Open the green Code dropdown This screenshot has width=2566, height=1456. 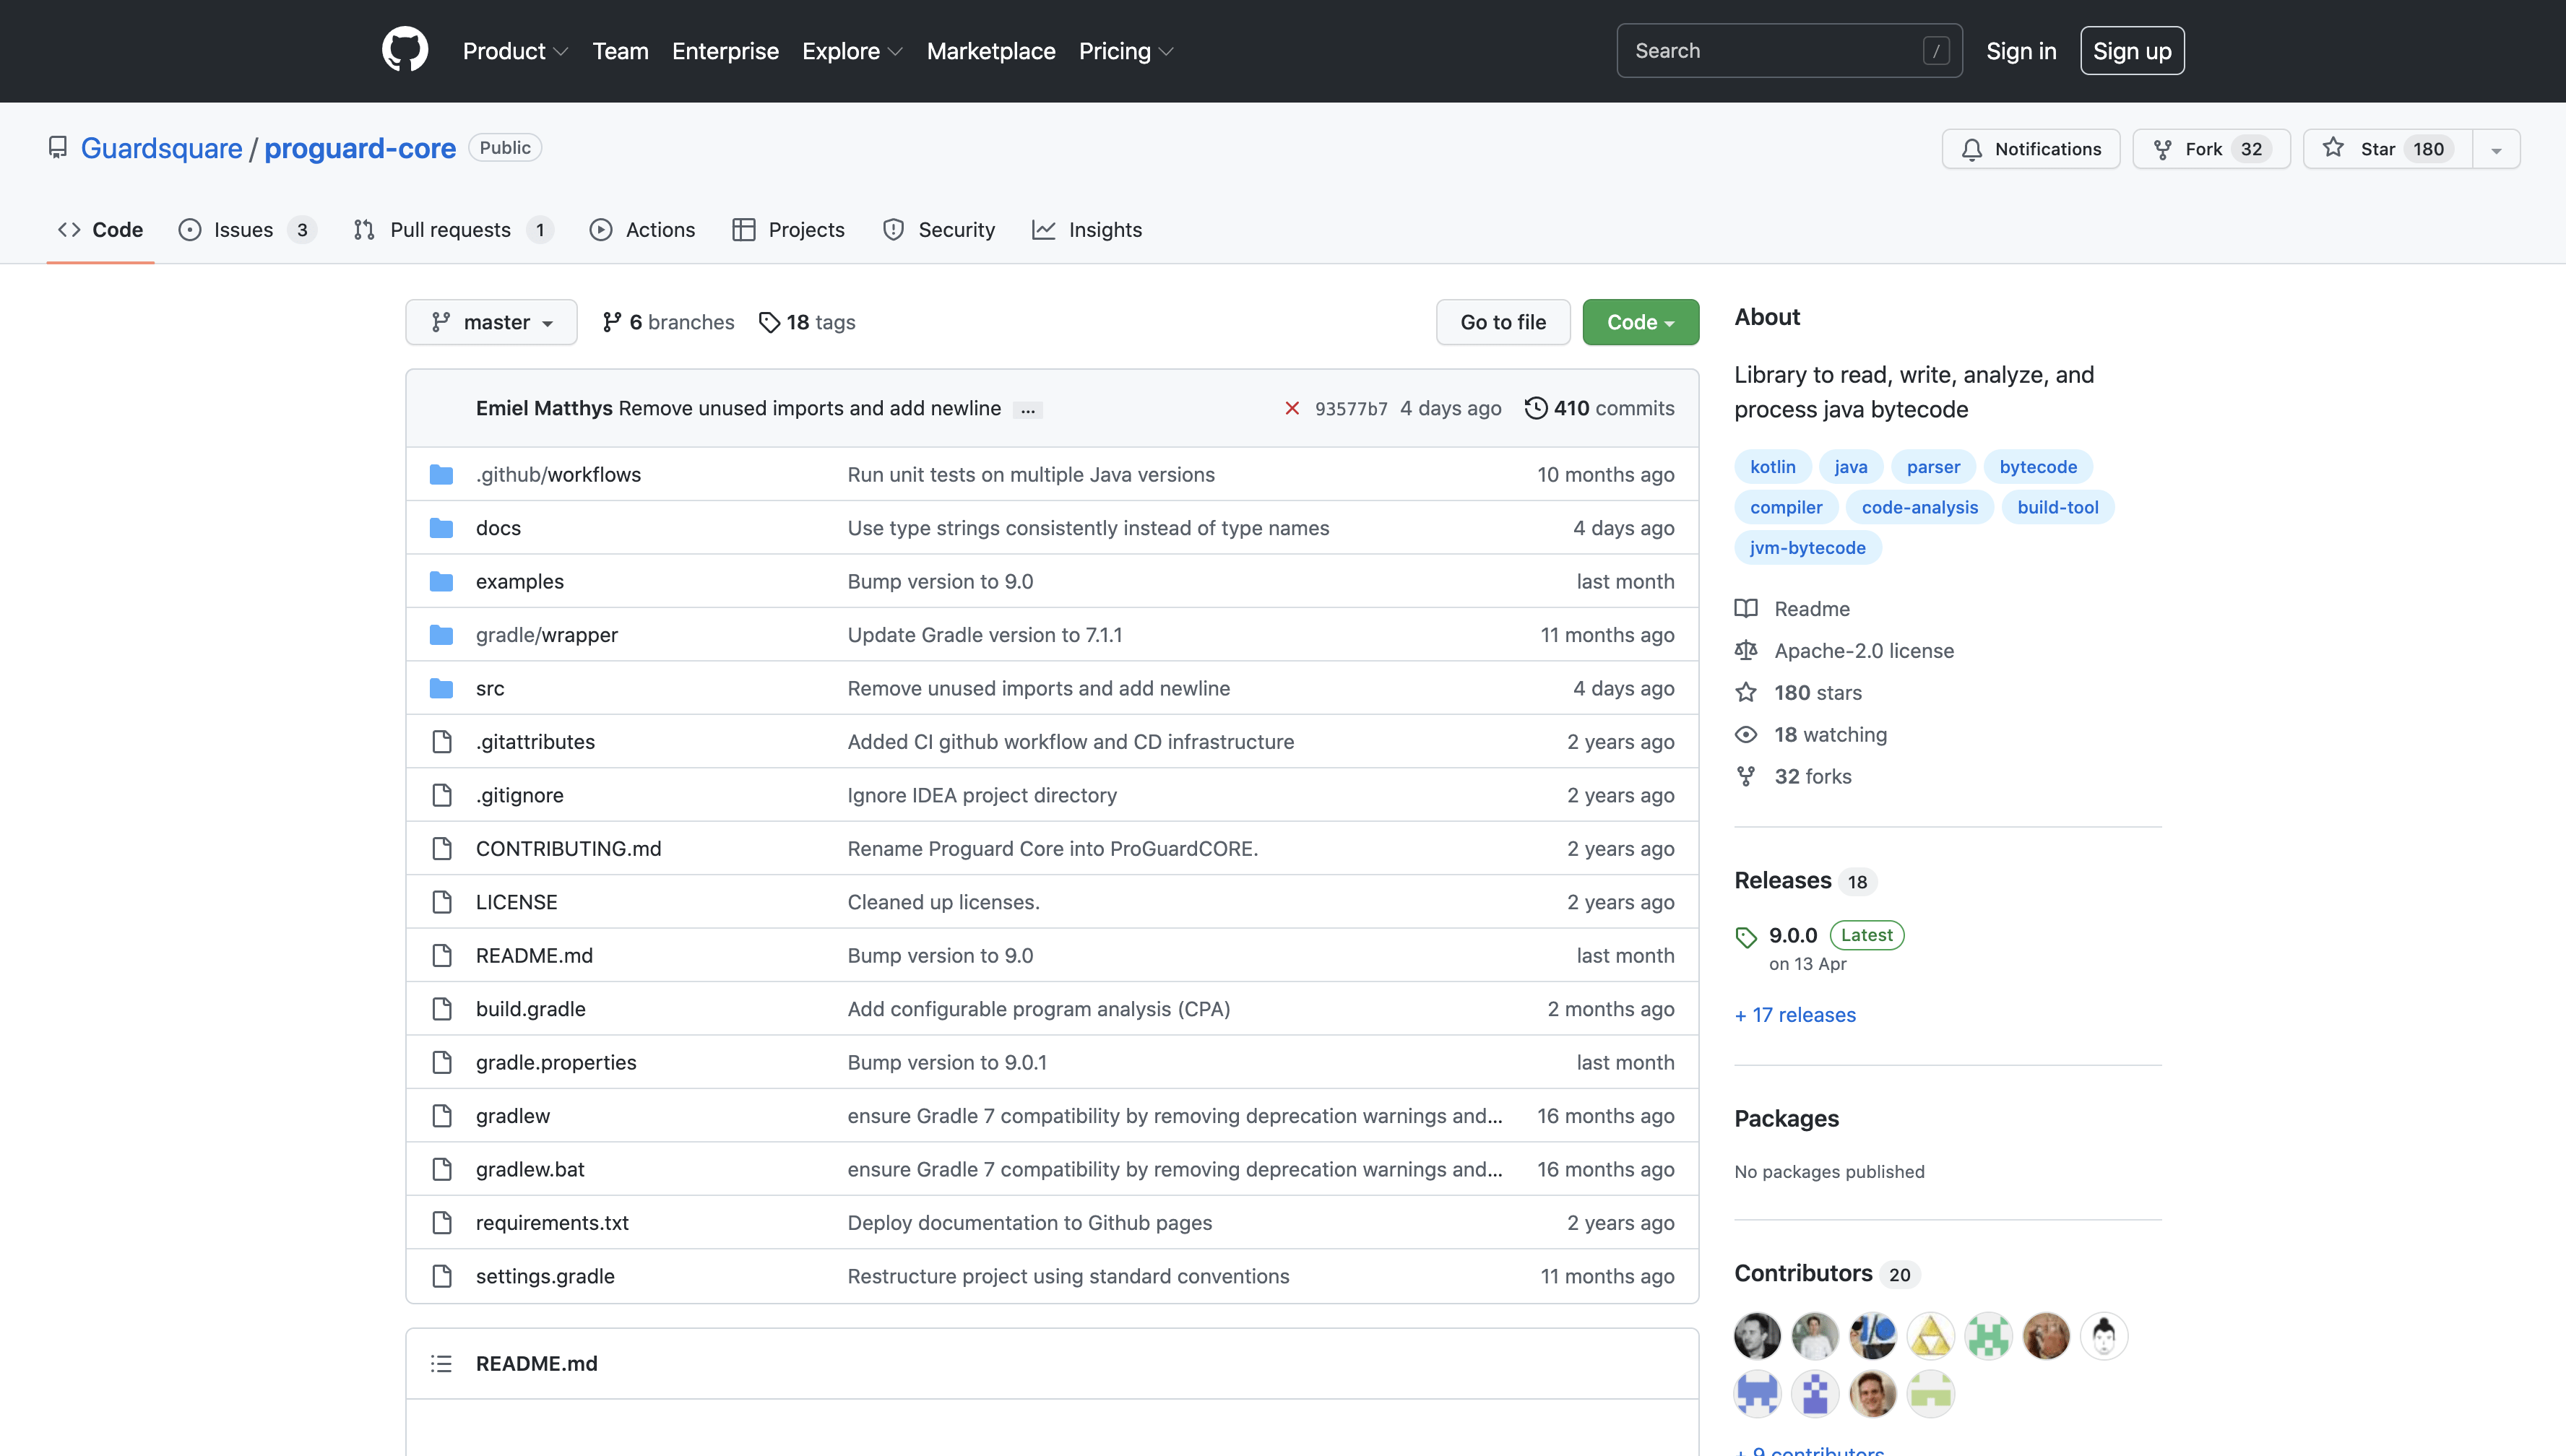click(x=1640, y=322)
